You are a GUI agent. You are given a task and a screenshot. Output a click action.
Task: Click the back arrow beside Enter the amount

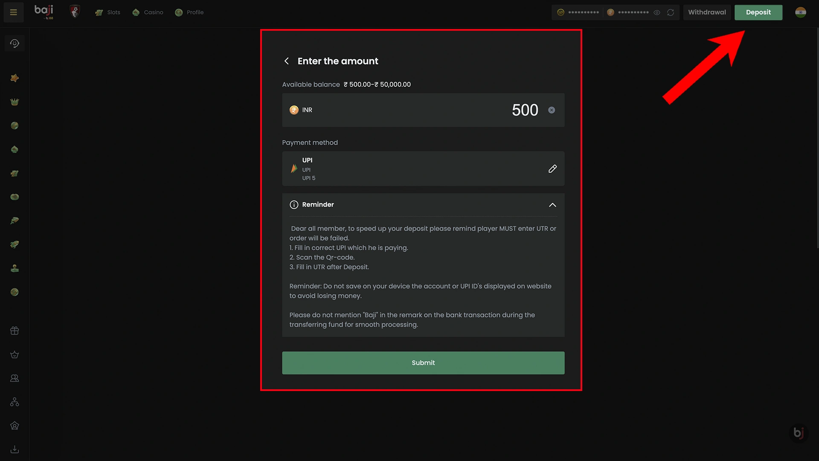(x=287, y=61)
